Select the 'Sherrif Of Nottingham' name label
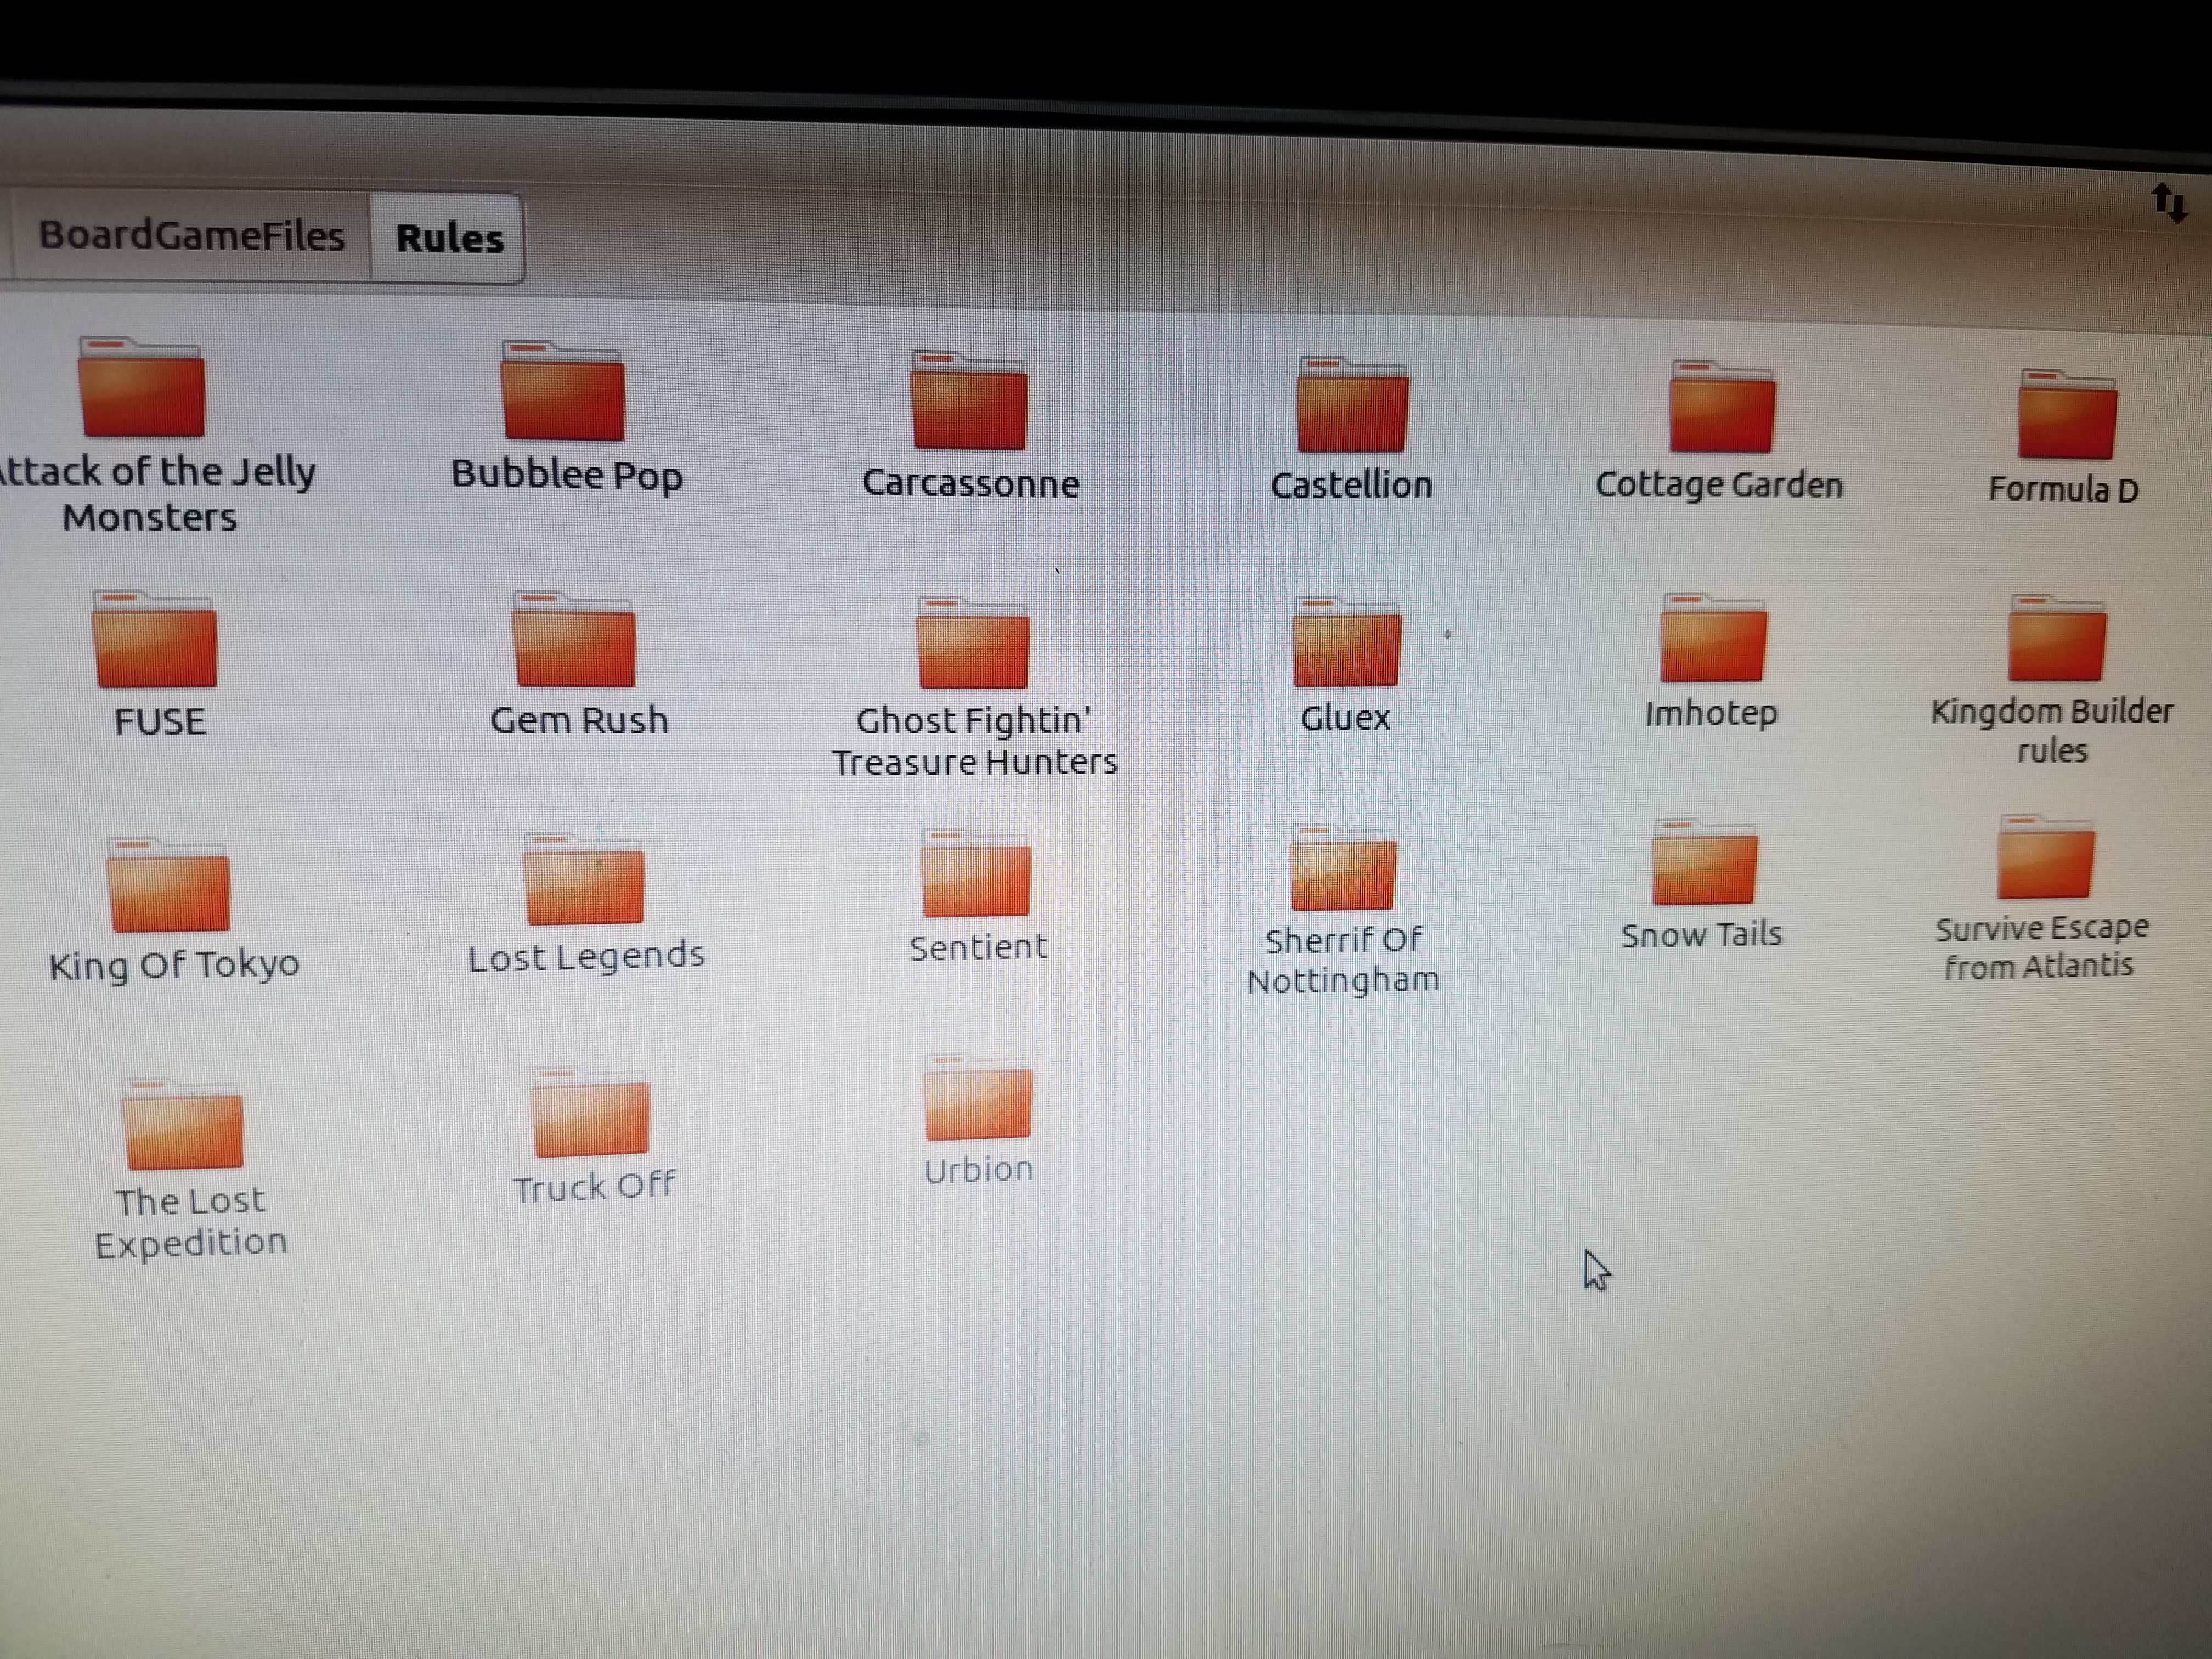2212x1659 pixels. [1343, 960]
